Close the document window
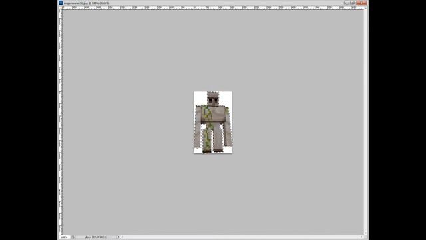Viewport: 426px width, 240px height. point(361,3)
